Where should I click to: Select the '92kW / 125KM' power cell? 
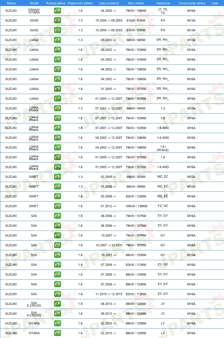point(136,196)
